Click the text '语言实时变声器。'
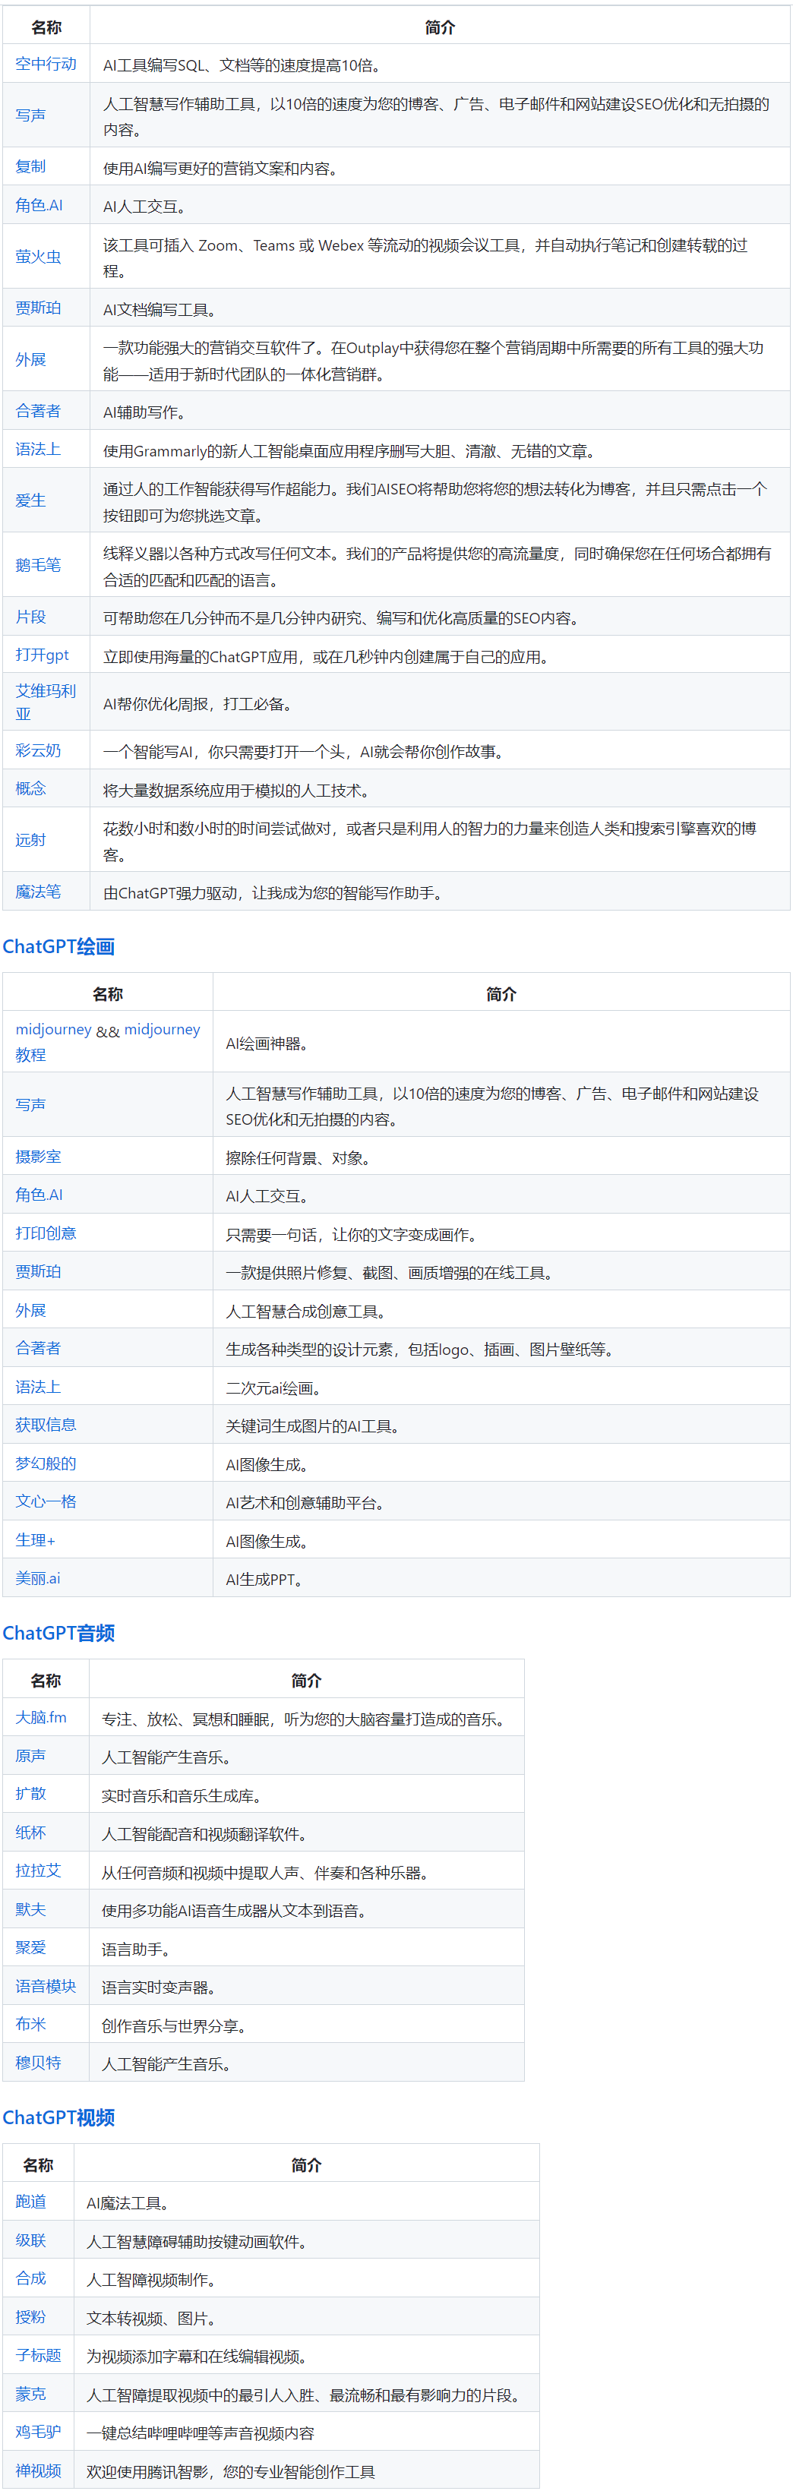Viewport: 793px width, 2491px height. (159, 1987)
